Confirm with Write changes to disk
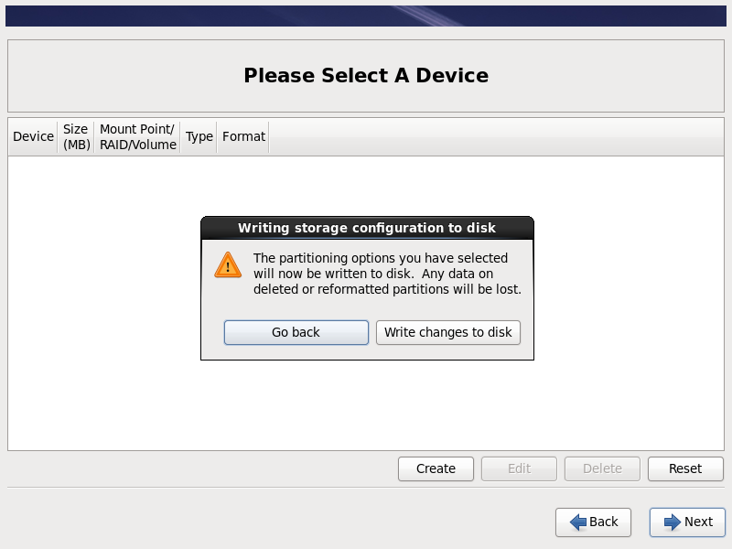 click(448, 332)
